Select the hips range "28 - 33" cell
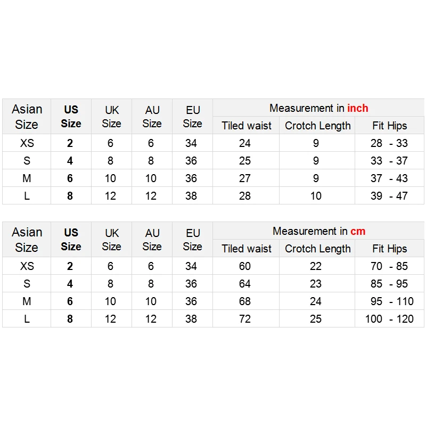 click(389, 143)
